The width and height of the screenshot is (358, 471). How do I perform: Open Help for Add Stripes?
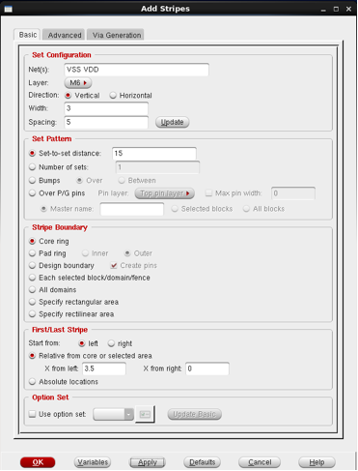(317, 462)
